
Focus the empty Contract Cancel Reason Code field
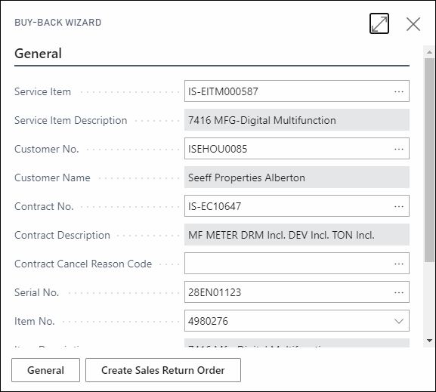click(289, 264)
